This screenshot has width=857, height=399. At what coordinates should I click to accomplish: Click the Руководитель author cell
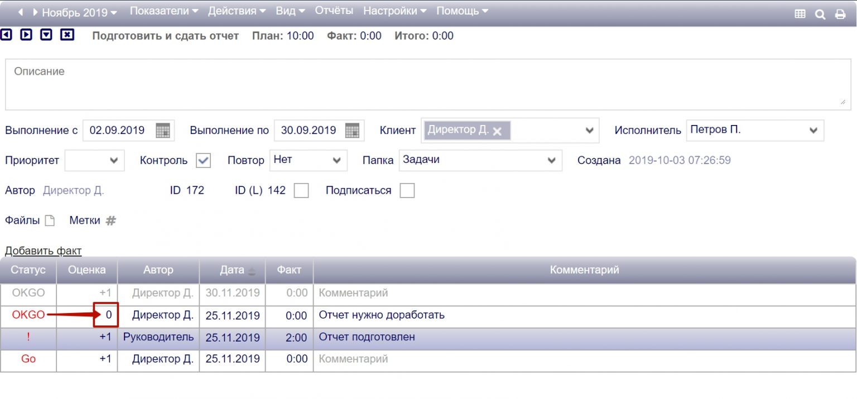click(158, 338)
